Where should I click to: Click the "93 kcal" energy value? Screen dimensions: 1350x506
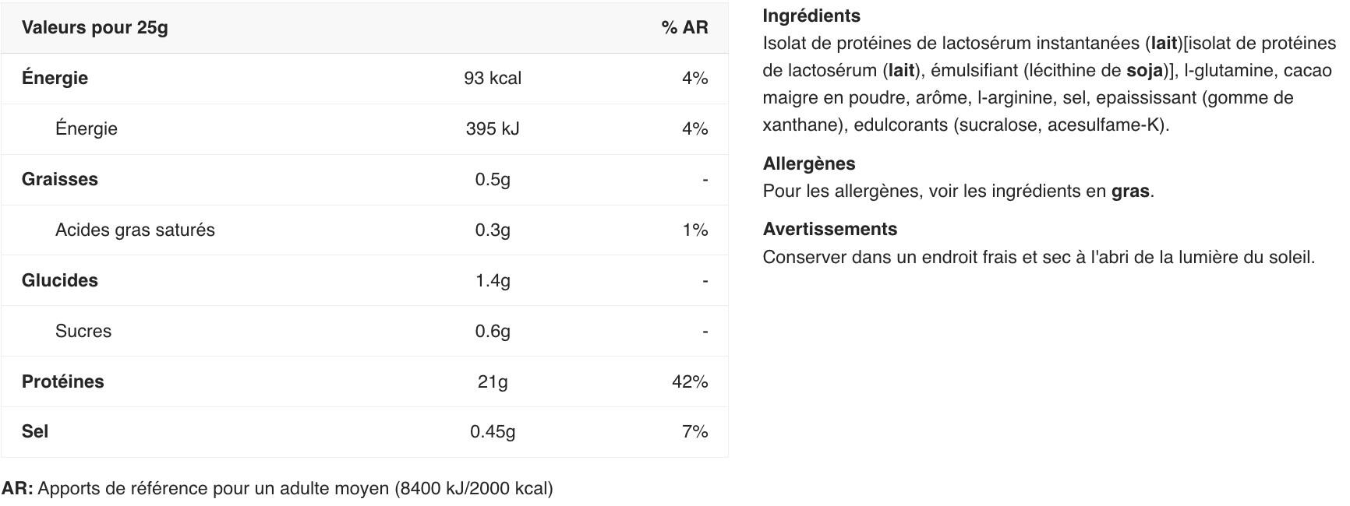point(493,78)
